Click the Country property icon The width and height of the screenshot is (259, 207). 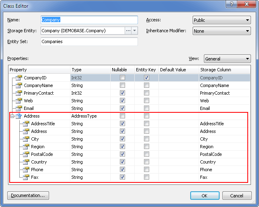point(26,161)
